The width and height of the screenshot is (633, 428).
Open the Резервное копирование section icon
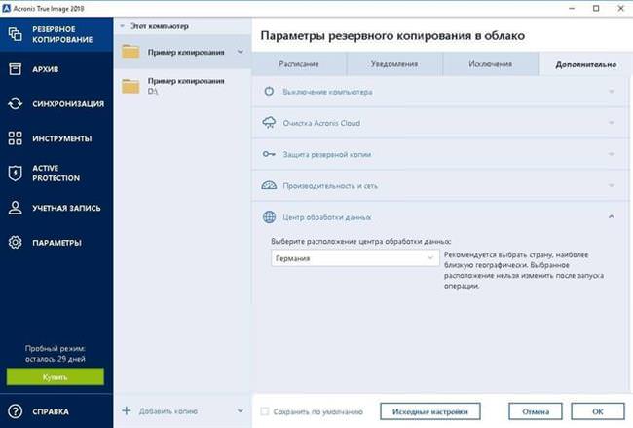pyautogui.click(x=15, y=34)
